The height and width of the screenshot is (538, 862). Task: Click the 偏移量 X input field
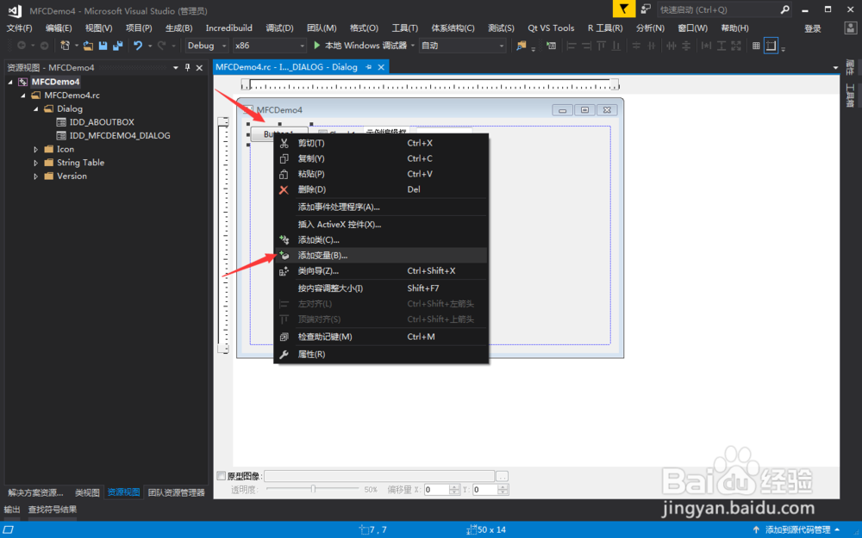pos(436,490)
